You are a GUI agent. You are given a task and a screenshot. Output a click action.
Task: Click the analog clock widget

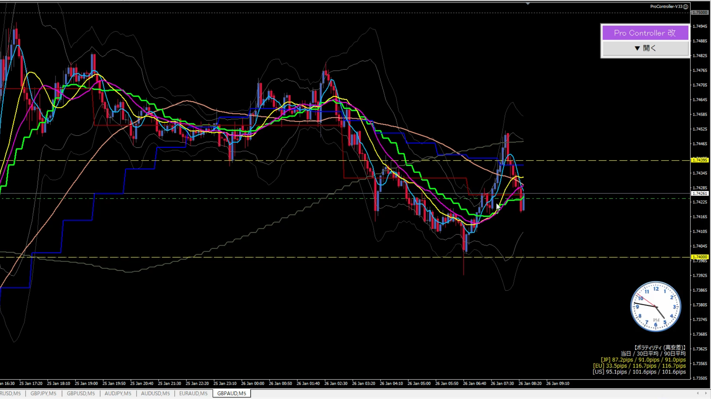pos(655,307)
